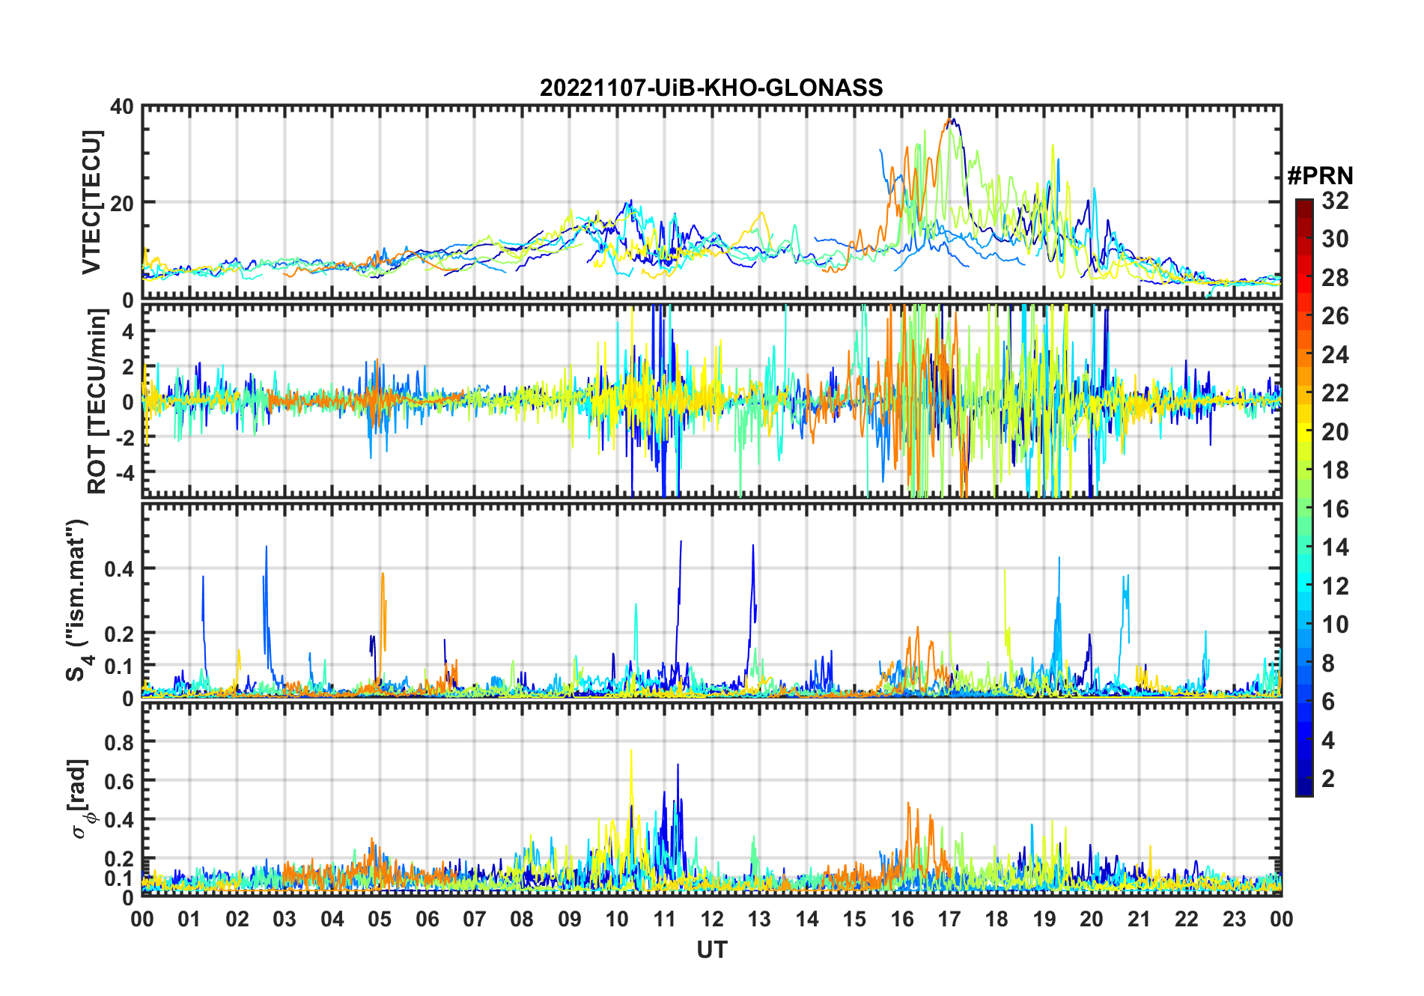Screen dimensions: 1424x996
Task: Click the 0.1 tick on sigma-phi axis
Action: click(x=118, y=878)
